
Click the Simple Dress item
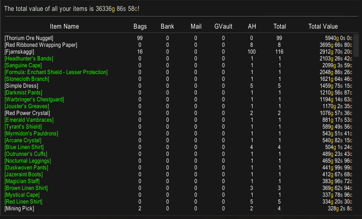coord(20,86)
